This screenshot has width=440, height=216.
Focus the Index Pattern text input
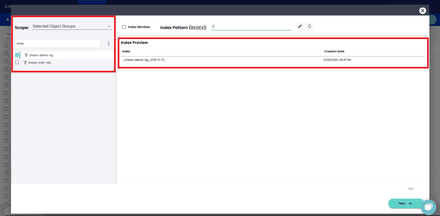click(x=252, y=27)
